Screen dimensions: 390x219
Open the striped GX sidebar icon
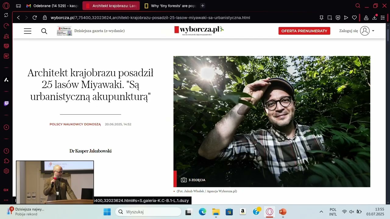coord(6,46)
